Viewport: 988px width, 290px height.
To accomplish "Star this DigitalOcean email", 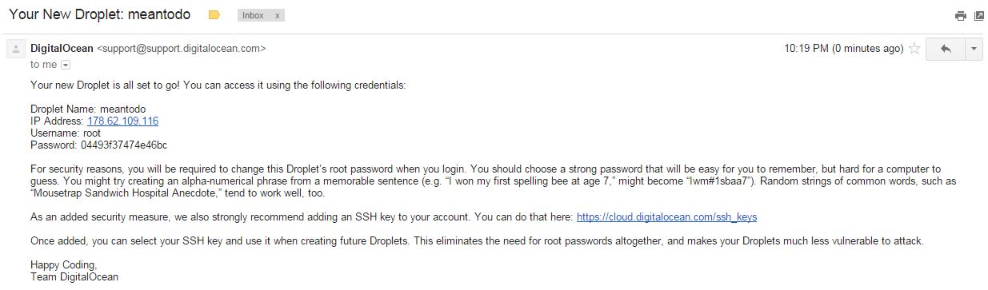I will point(914,49).
